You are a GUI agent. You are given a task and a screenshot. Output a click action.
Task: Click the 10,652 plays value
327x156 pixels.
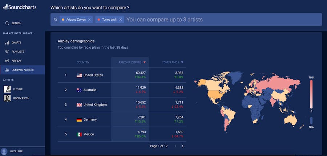tap(141, 102)
